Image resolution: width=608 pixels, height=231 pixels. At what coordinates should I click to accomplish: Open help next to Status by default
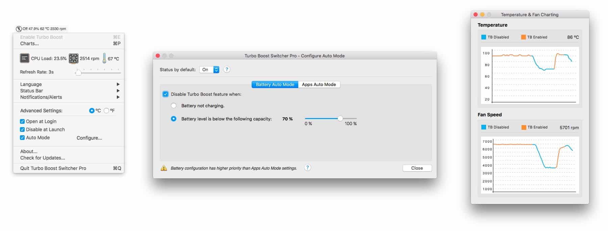point(227,69)
